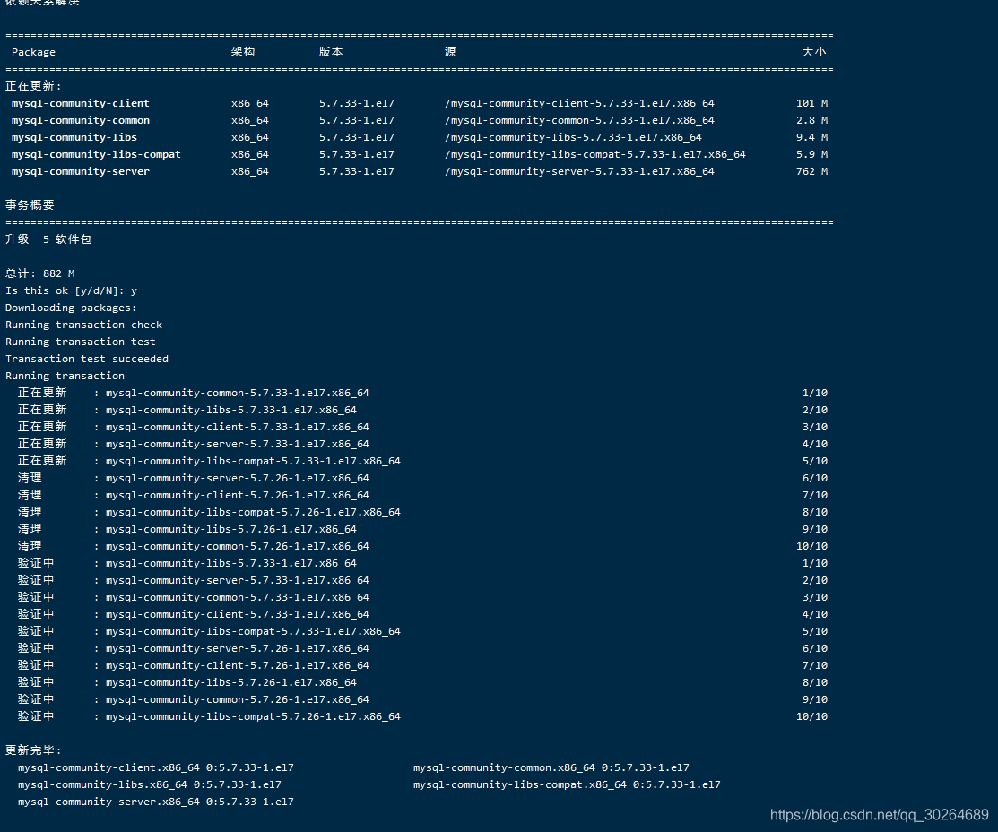Click the 清理 line for mysql-community-libs-compat-5.7.26

click(x=422, y=512)
